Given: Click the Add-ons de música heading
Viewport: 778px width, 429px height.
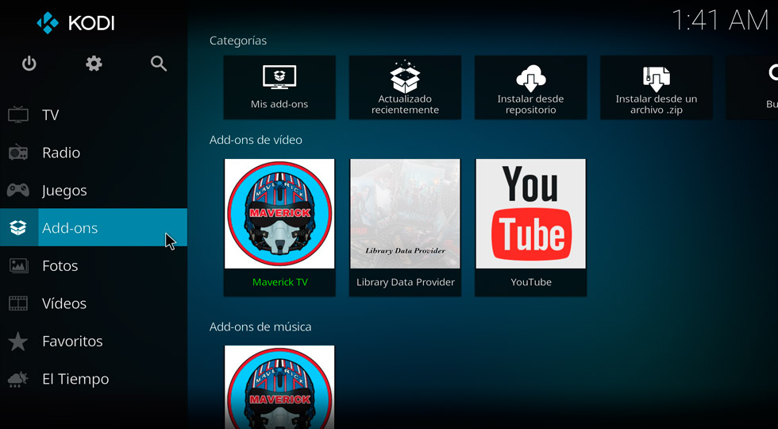Looking at the screenshot, I should click(260, 327).
